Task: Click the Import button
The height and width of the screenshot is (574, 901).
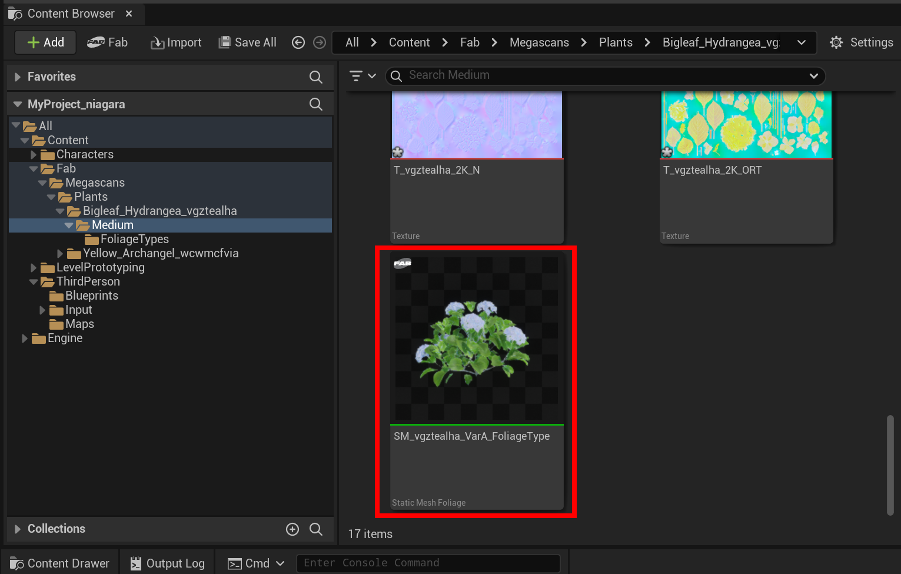Action: pyautogui.click(x=176, y=42)
